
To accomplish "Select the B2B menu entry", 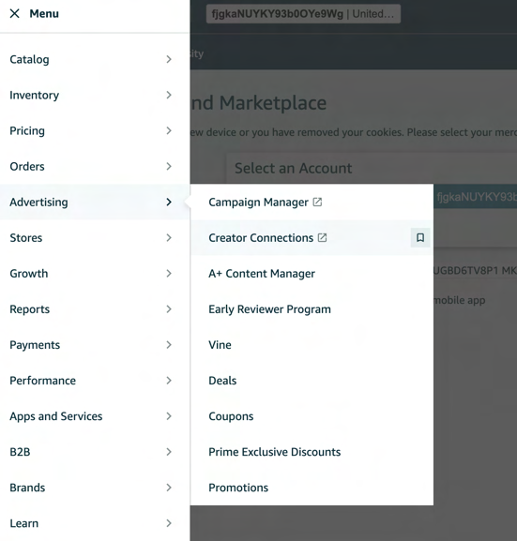I will tap(95, 452).
